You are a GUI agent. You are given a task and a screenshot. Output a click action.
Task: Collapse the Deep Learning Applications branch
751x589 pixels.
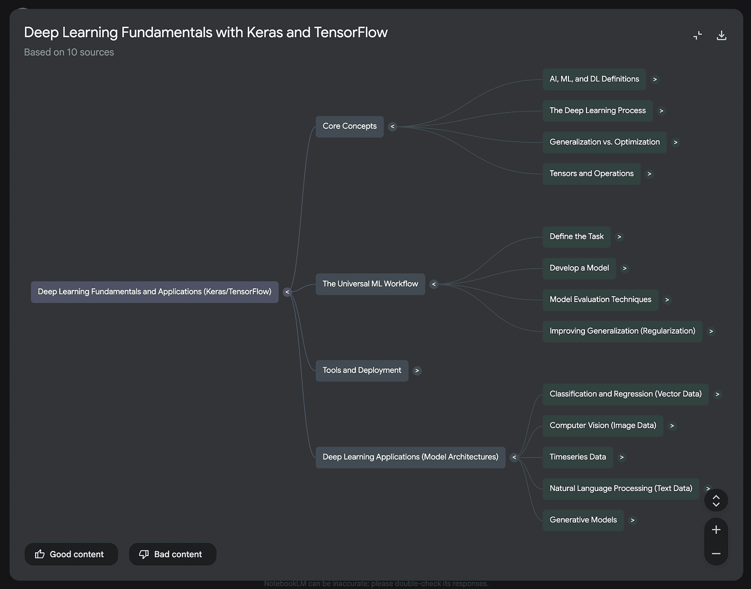pos(514,457)
